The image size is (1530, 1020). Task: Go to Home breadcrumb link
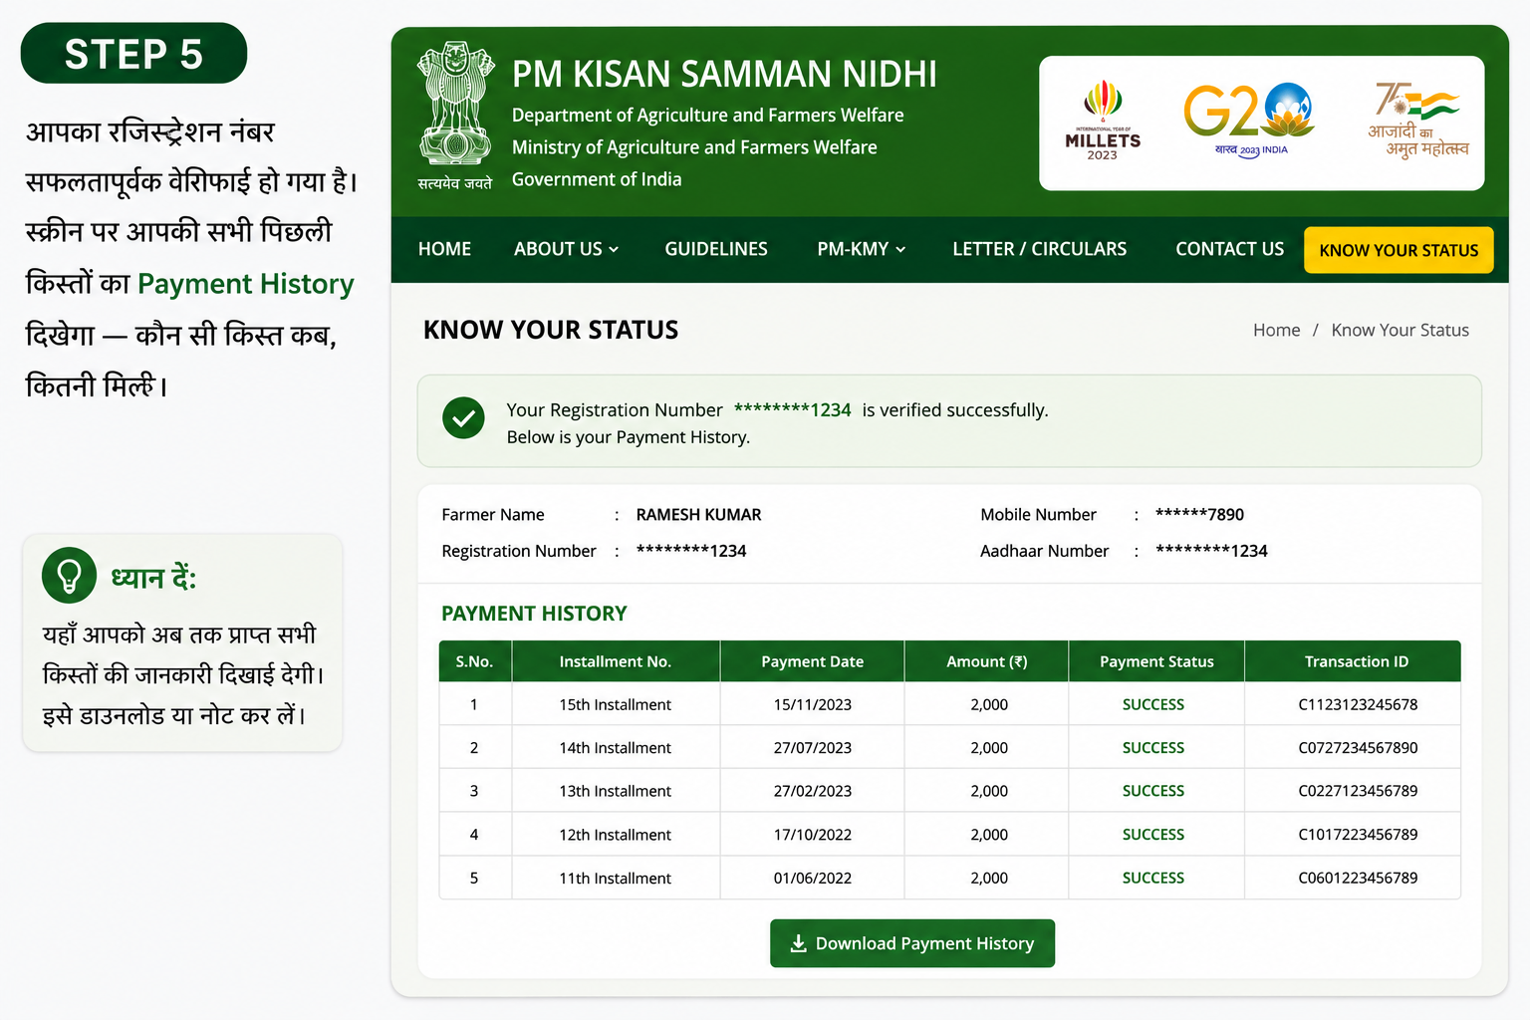1276,330
